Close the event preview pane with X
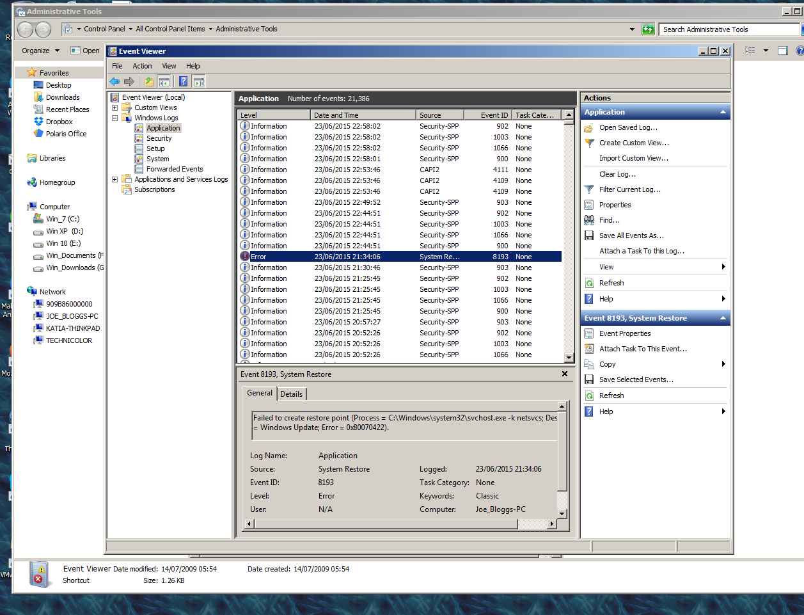The height and width of the screenshot is (615, 804). pyautogui.click(x=565, y=374)
